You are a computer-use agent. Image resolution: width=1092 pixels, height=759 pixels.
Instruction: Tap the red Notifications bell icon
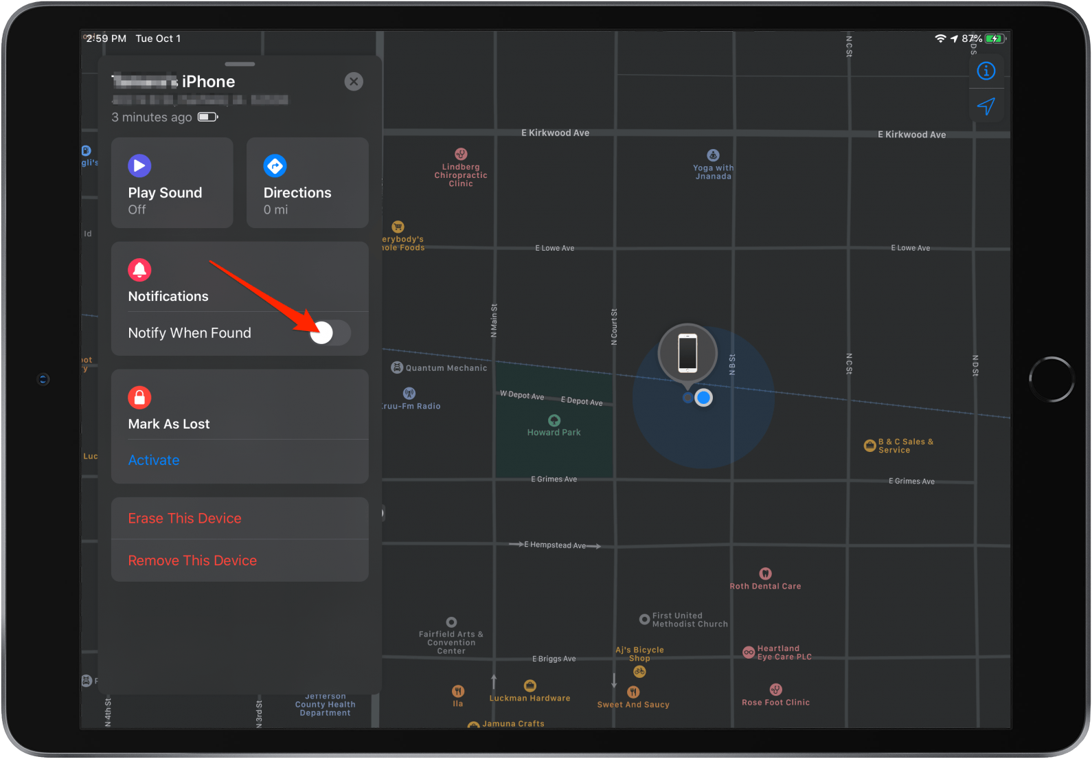point(139,270)
